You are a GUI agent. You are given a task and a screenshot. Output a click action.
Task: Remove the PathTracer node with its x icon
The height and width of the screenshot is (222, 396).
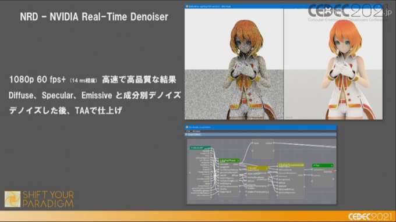[238, 160]
